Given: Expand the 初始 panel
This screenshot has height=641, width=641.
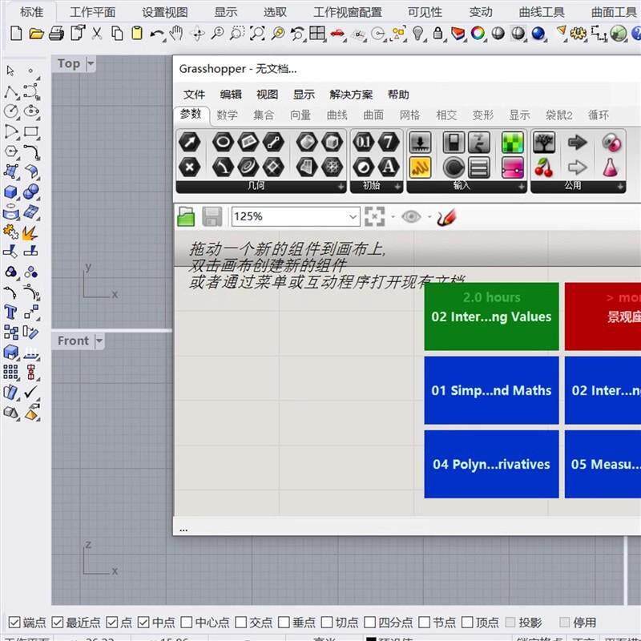Looking at the screenshot, I should click(x=397, y=187).
